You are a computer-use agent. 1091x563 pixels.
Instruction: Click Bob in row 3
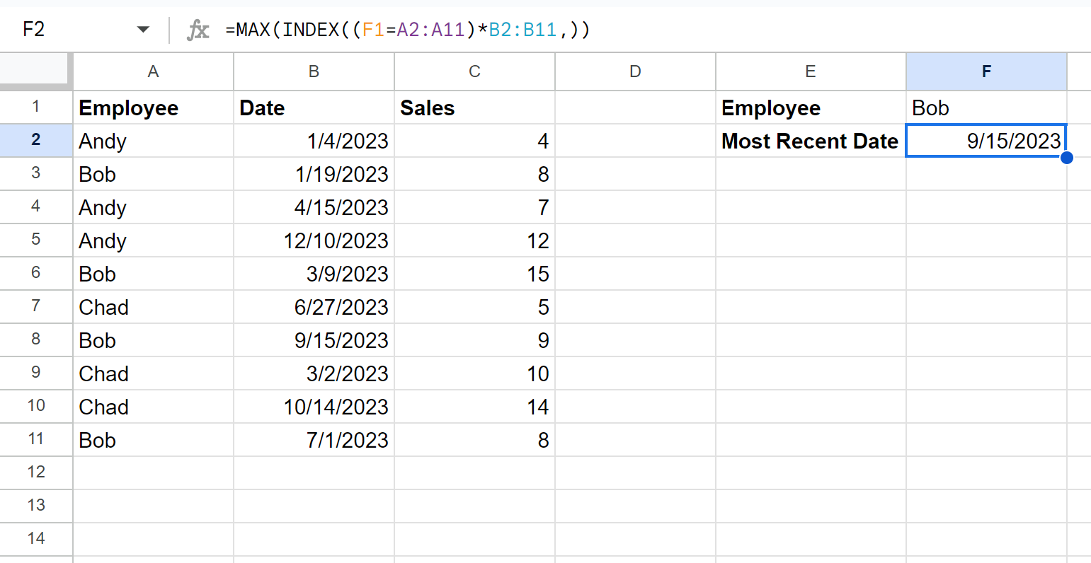click(153, 174)
